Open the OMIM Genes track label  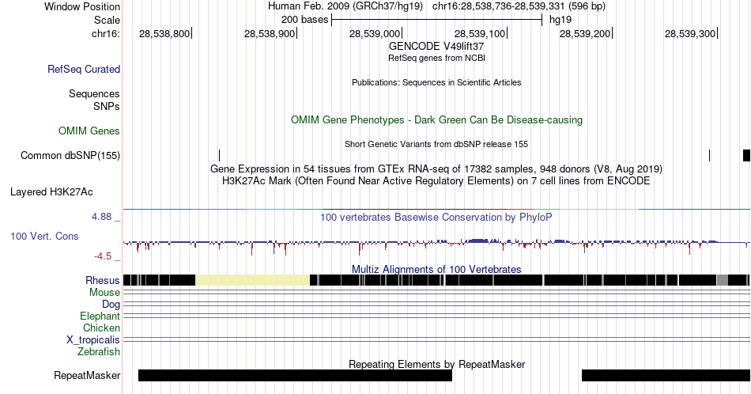pos(89,131)
